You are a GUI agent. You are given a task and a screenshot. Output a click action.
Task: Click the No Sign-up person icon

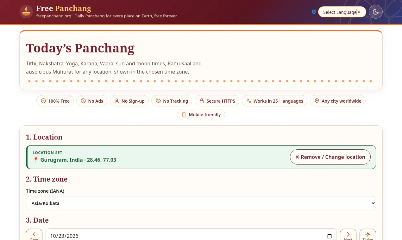117,101
